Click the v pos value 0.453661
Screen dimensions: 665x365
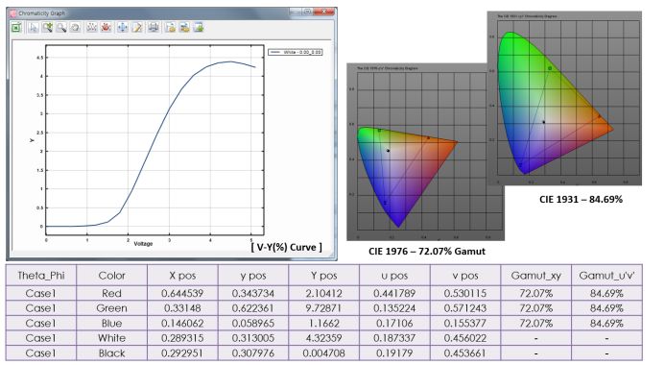pyautogui.click(x=465, y=353)
